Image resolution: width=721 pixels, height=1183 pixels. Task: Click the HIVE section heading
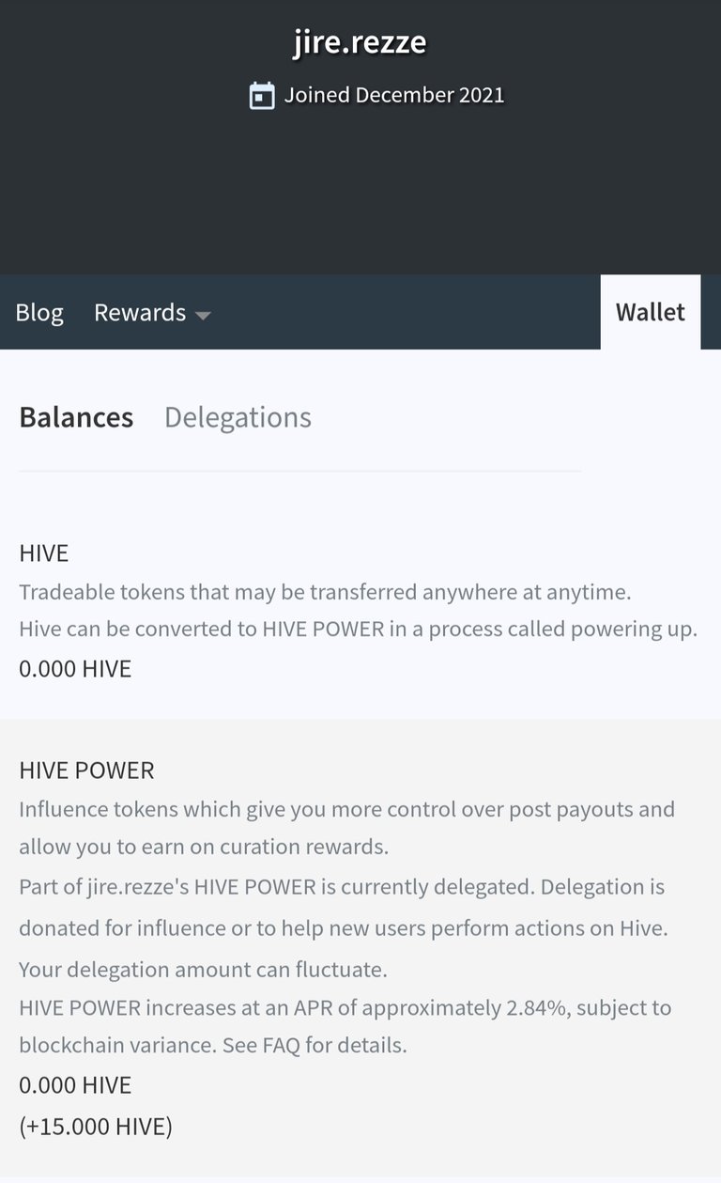44,553
